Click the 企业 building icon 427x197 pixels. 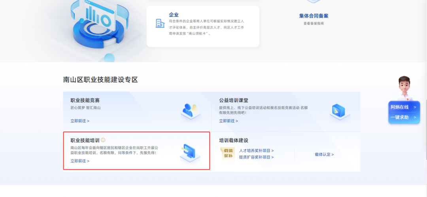pos(160,23)
